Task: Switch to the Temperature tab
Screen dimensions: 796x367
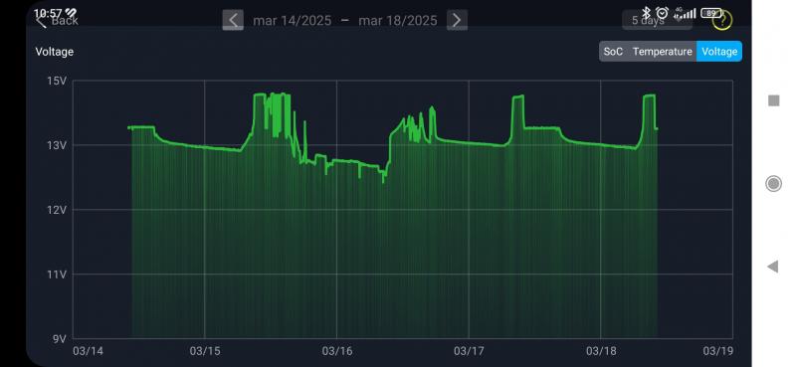Action: 662,52
